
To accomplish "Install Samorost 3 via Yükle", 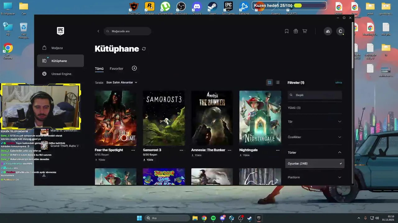I will 148,160.
